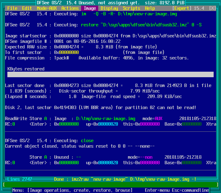Click the 'Enter=menu Esc=commandline' hint
The image size is (221, 193).
[x=177, y=190]
